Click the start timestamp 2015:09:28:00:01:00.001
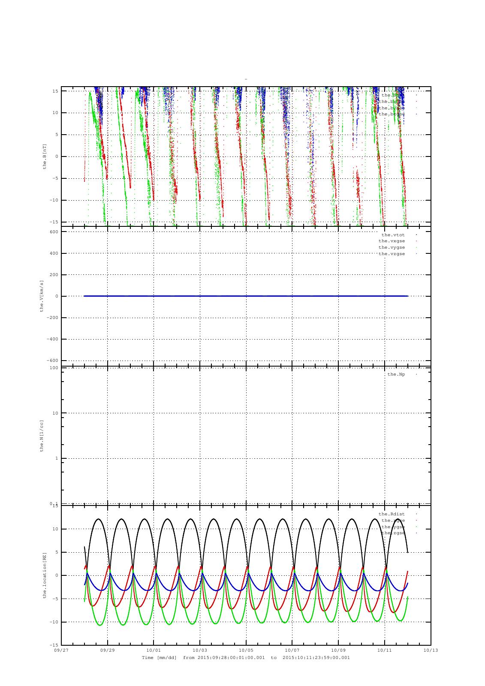This screenshot has width=485, height=686. point(231,658)
